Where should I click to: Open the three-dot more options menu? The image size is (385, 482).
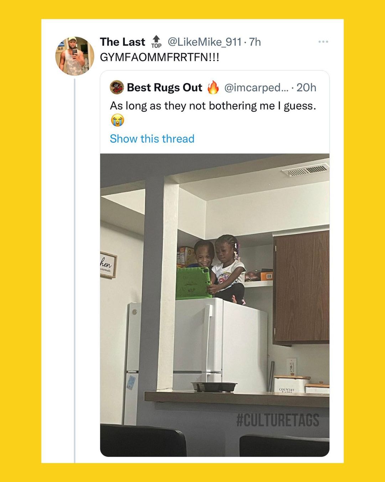pos(323,42)
